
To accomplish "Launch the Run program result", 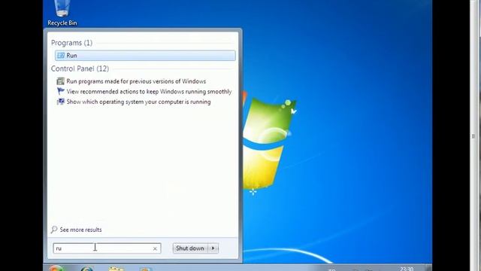I will 145,56.
